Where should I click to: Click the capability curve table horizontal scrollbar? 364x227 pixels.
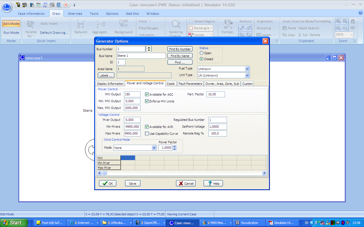pyautogui.click(x=182, y=173)
